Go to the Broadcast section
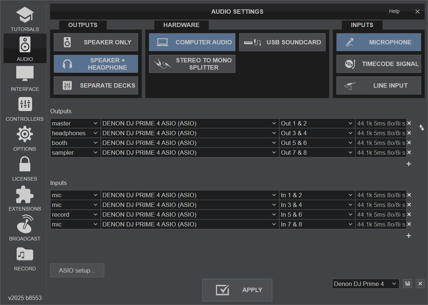428x305 pixels. click(25, 228)
